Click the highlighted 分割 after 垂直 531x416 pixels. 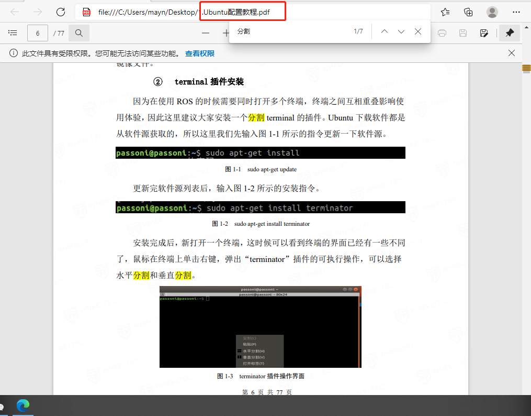[183, 275]
